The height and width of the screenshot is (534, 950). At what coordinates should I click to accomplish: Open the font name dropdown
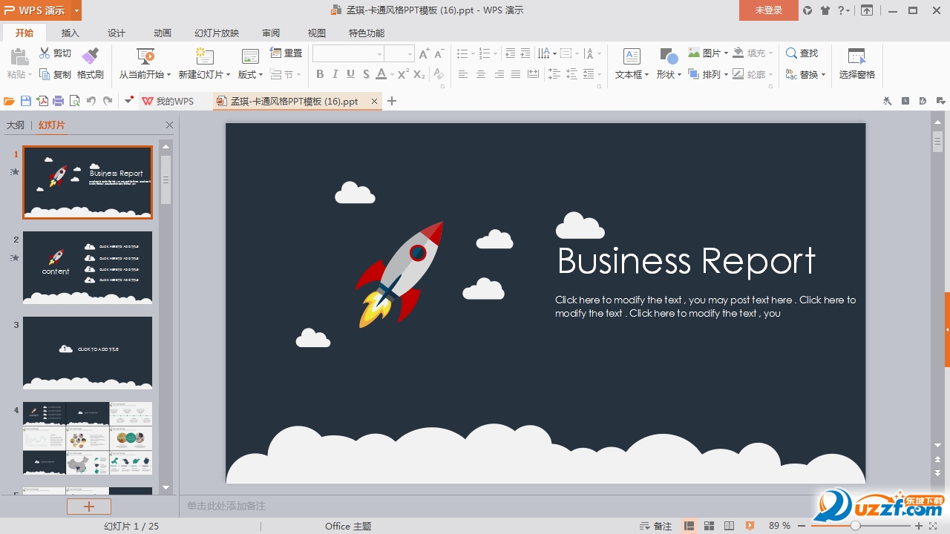coord(379,54)
